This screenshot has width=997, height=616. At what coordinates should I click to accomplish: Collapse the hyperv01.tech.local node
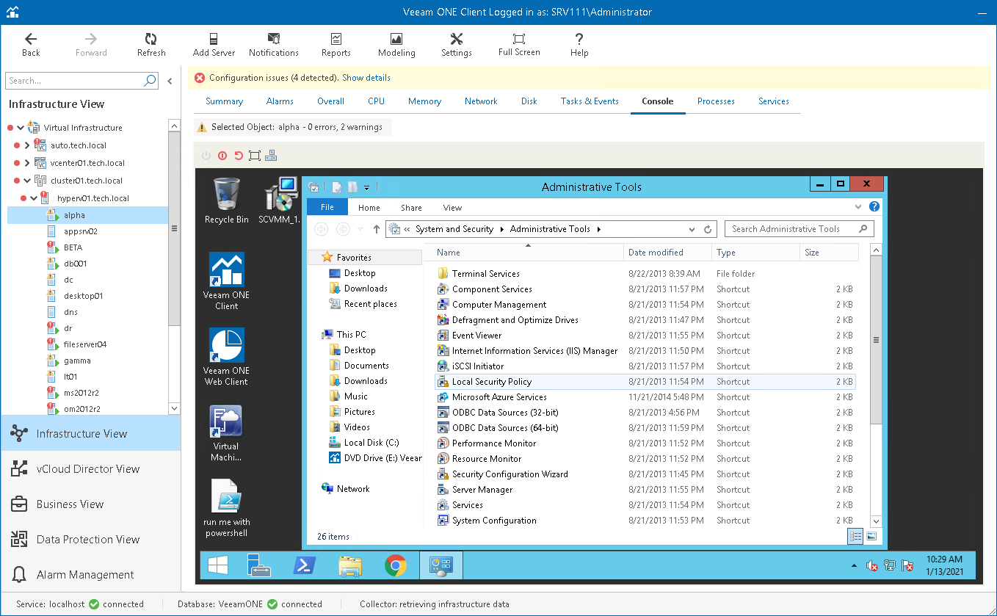(34, 198)
